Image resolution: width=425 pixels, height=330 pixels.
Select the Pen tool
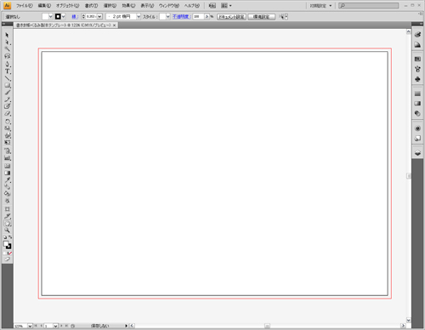pyautogui.click(x=8, y=64)
